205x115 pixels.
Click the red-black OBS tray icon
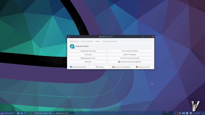tap(176, 113)
